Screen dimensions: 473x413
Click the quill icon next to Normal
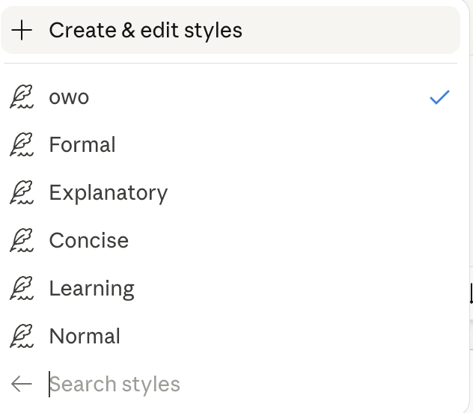[x=22, y=337]
